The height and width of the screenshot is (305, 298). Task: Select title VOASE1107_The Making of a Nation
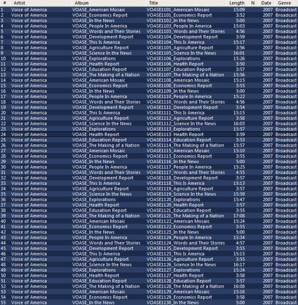point(185,75)
